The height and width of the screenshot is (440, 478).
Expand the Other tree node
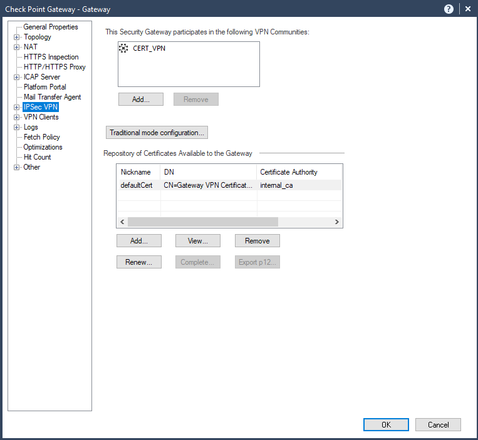coord(17,167)
